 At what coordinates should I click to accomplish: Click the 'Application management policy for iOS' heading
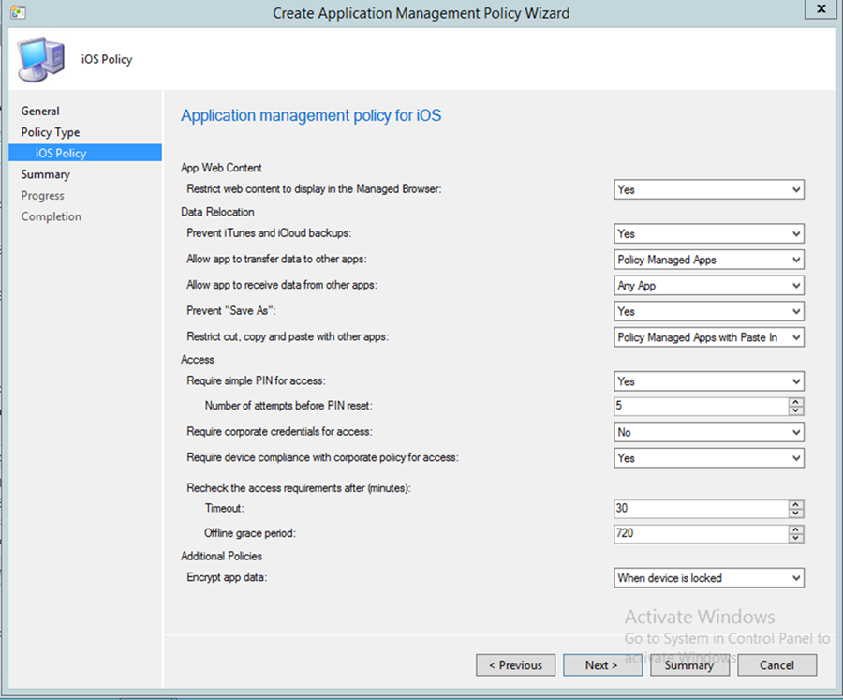tap(311, 115)
